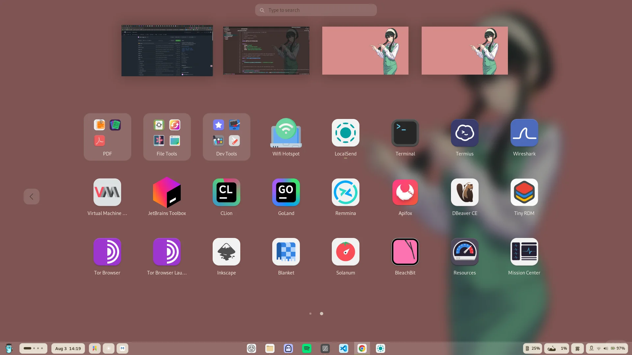Screen dimensions: 632x355
Task: Launch DBeaver CE
Action: click(x=464, y=192)
